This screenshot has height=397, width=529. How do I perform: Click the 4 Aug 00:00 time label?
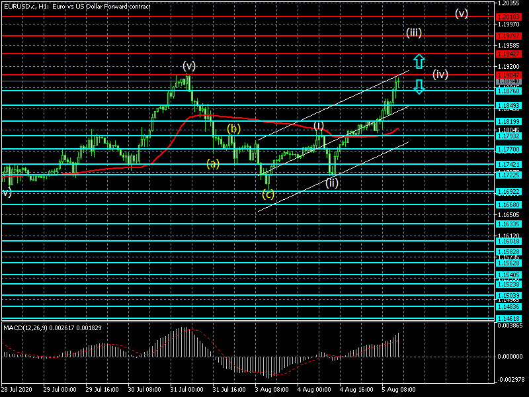coord(314,389)
